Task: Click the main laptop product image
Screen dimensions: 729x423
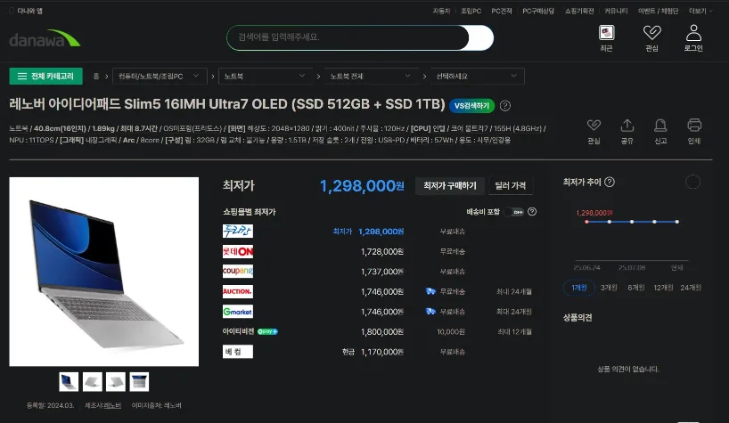Action: tap(104, 272)
